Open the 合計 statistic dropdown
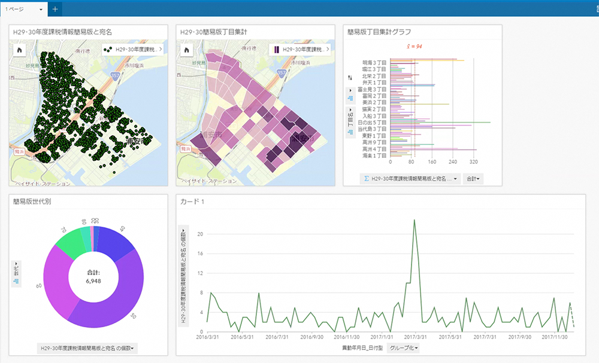 473,178
